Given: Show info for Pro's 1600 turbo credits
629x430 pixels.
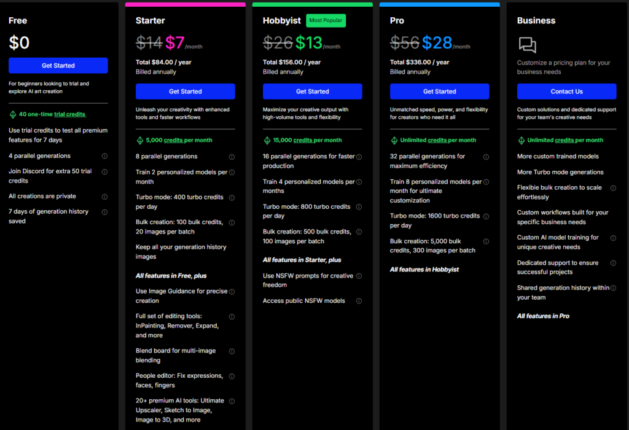Looking at the screenshot, I should point(486,216).
